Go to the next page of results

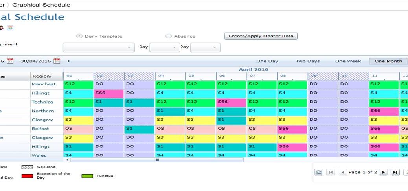tap(383, 172)
